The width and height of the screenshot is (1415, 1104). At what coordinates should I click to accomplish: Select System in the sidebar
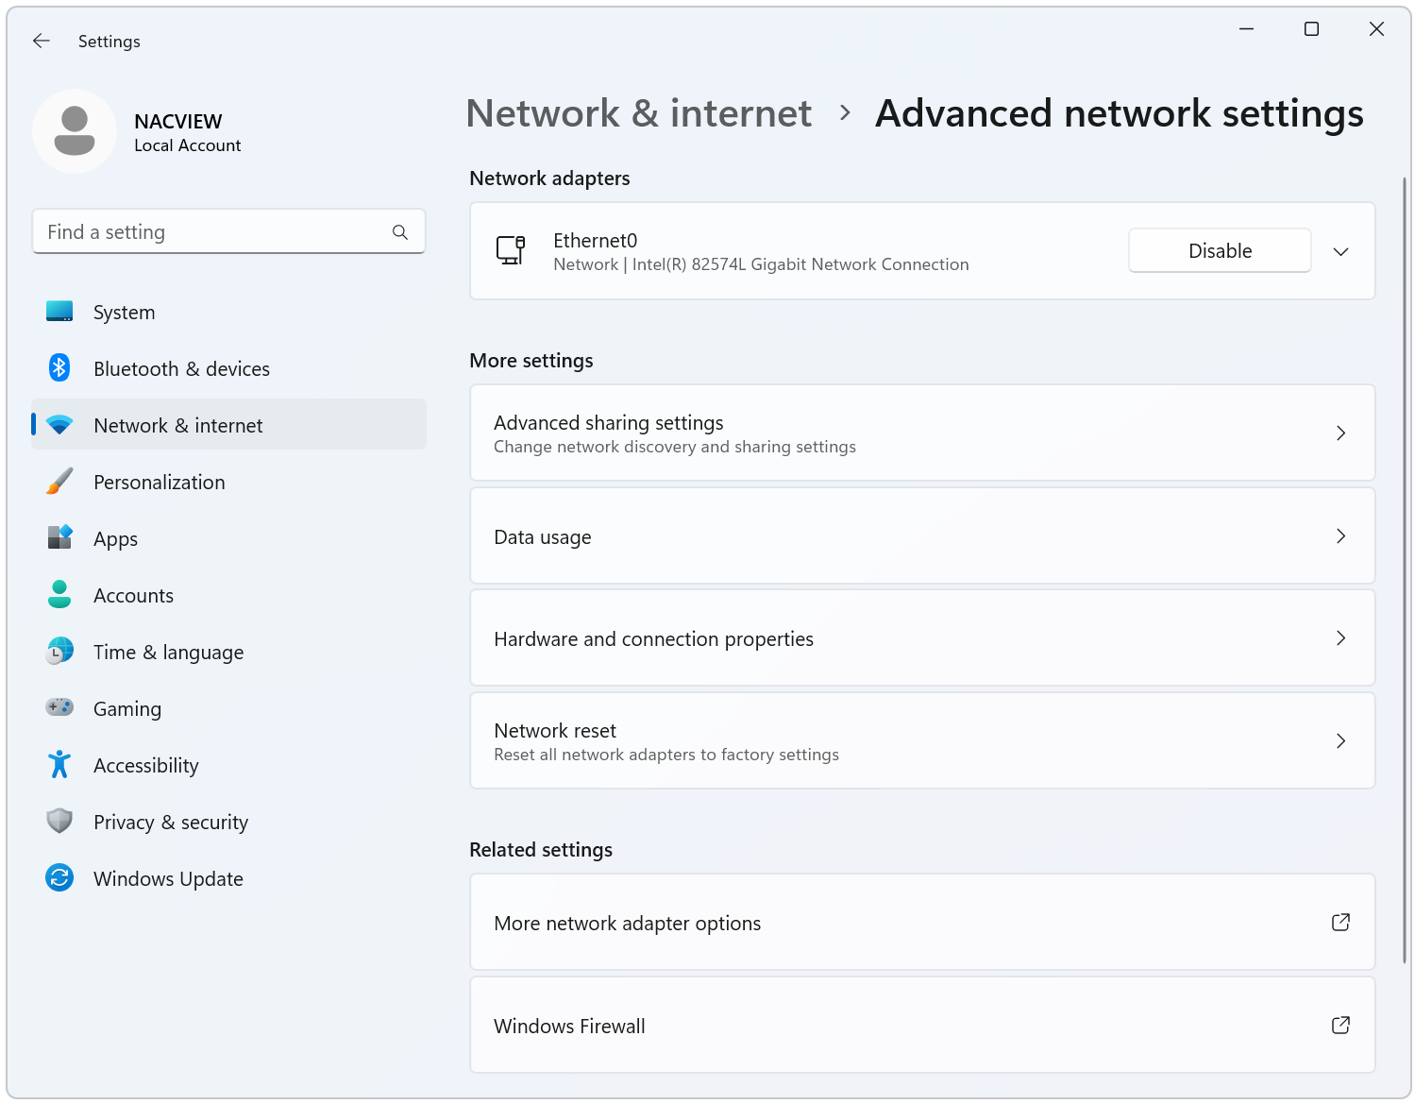point(124,313)
